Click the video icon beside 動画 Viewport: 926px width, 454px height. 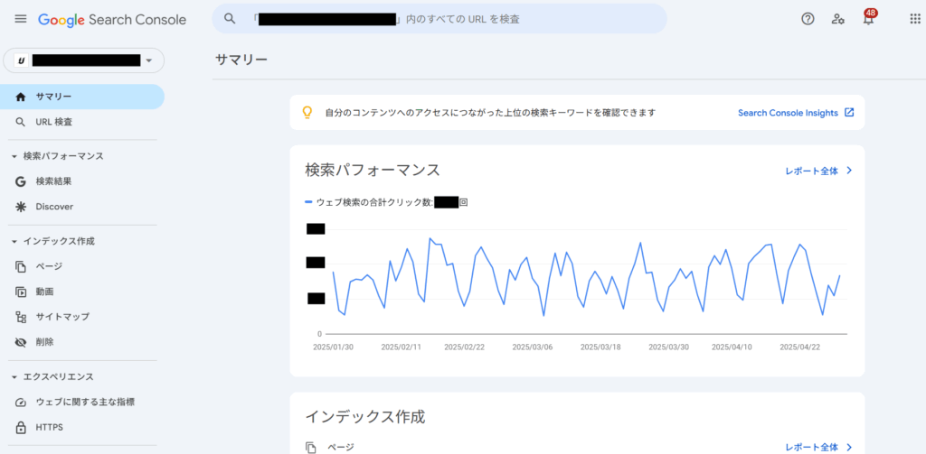pos(21,292)
